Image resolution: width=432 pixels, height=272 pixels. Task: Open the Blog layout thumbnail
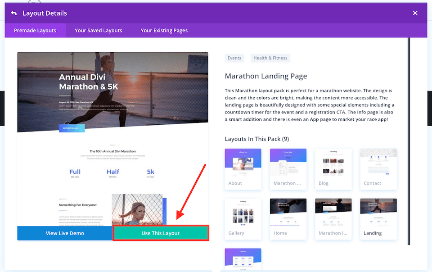click(333, 169)
